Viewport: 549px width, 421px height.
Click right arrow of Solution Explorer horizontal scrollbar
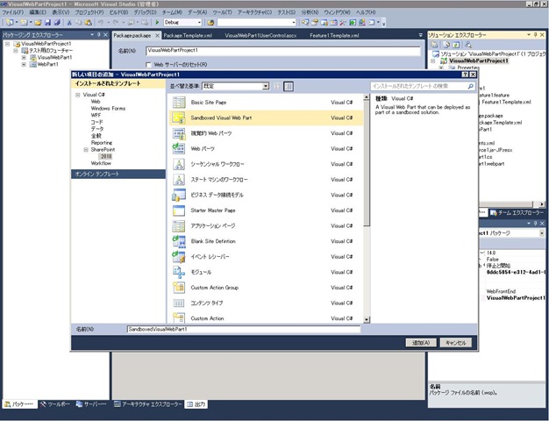(x=542, y=204)
